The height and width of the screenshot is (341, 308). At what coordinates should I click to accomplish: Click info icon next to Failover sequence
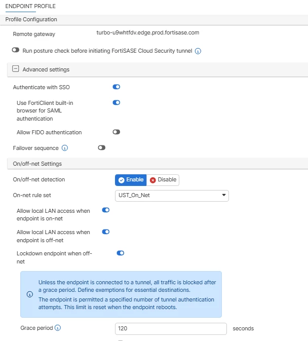65,148
